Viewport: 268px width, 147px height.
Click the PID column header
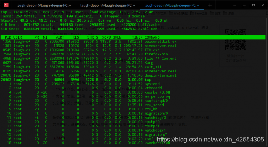coord(8,37)
